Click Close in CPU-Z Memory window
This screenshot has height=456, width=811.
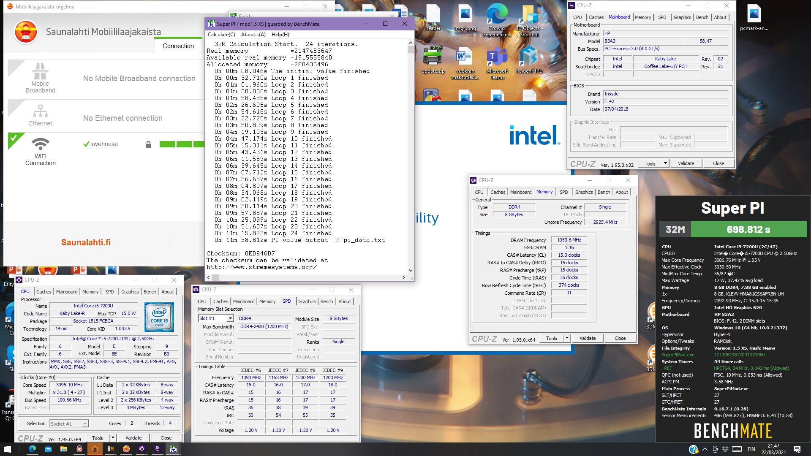(x=620, y=338)
